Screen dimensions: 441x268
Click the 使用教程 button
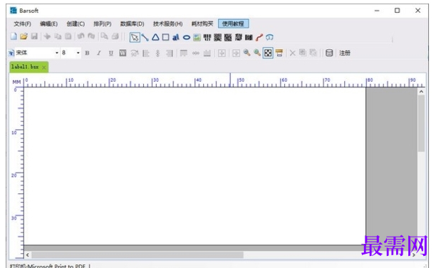point(233,24)
